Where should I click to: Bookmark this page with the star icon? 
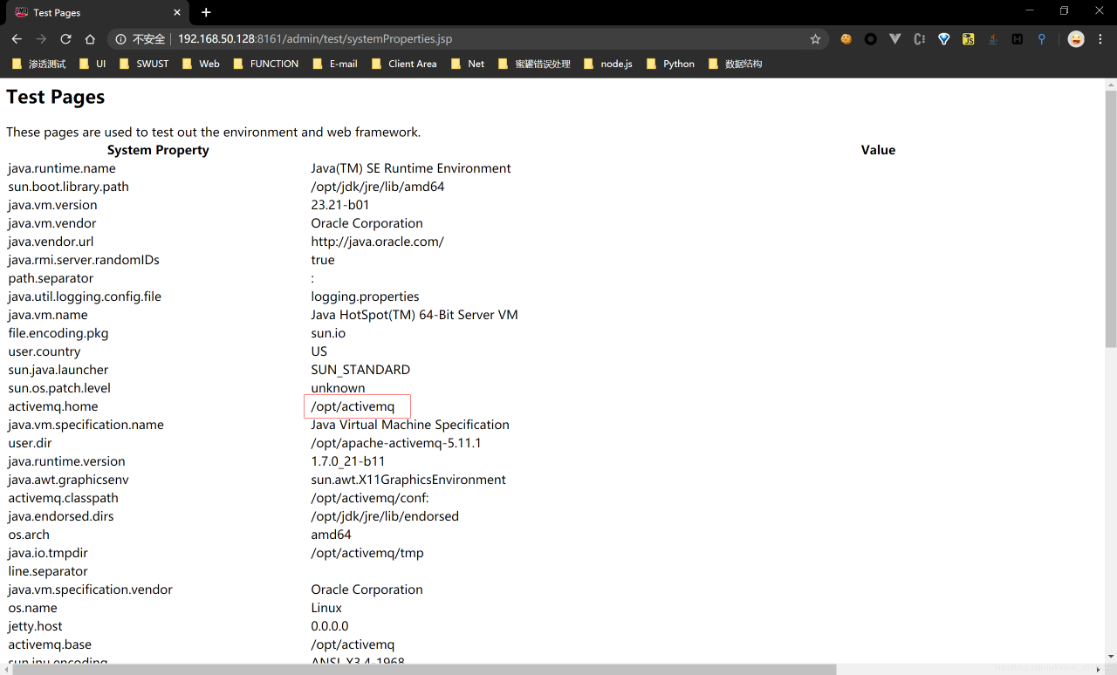pyautogui.click(x=815, y=39)
